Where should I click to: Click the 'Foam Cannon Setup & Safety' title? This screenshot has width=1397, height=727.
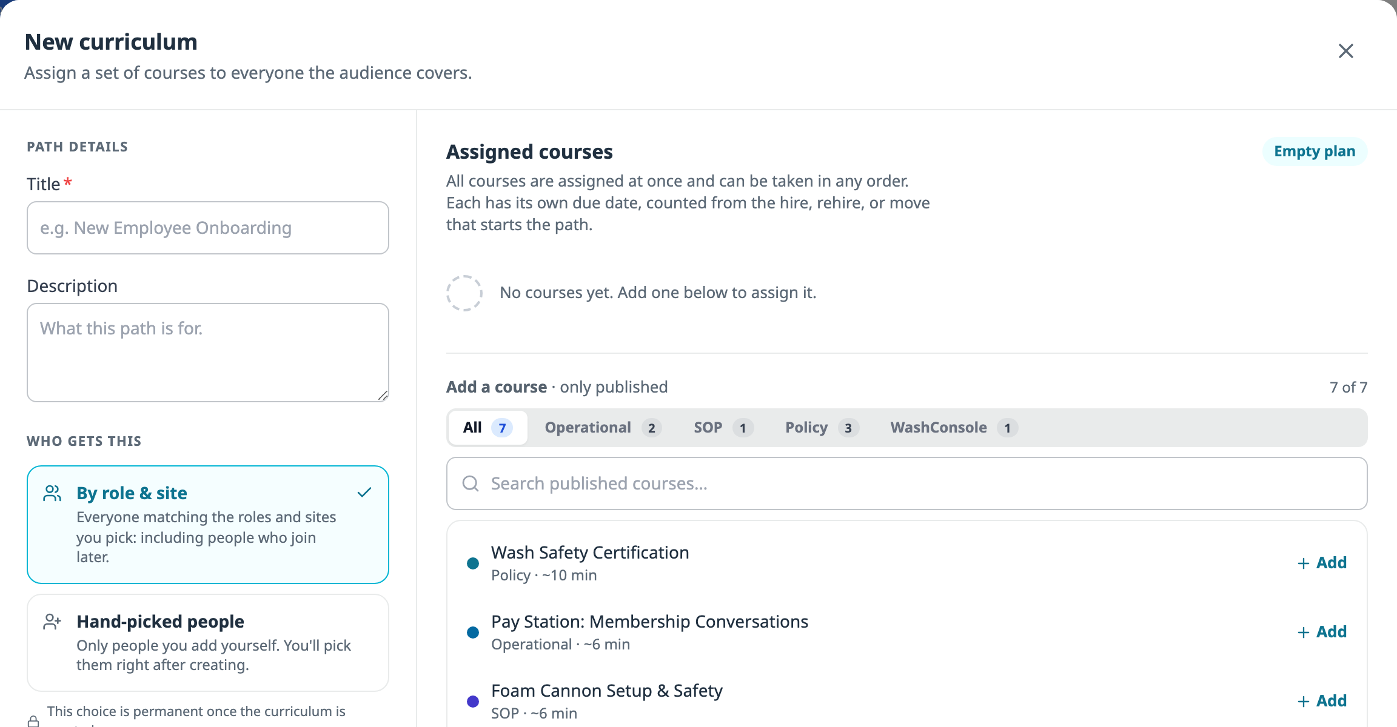tap(607, 691)
